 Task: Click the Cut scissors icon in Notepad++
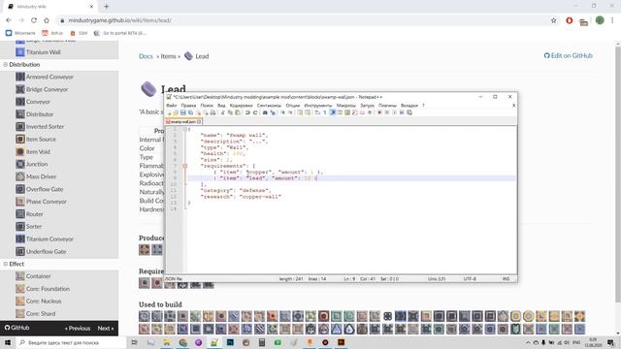point(222,112)
